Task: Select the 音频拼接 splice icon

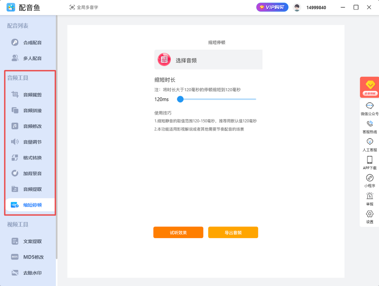Action: 15,110
